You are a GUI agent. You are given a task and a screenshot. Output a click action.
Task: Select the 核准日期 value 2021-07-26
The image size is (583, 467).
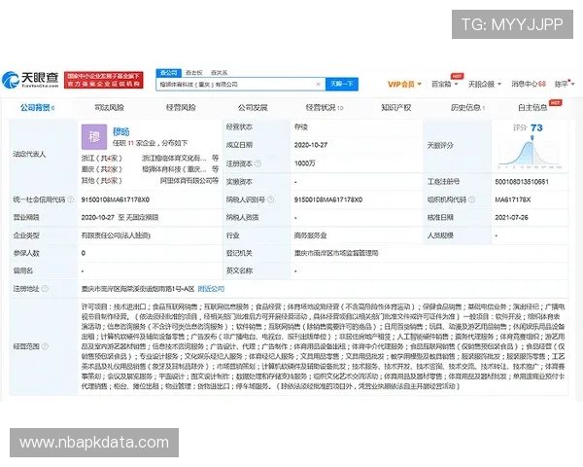(x=511, y=218)
